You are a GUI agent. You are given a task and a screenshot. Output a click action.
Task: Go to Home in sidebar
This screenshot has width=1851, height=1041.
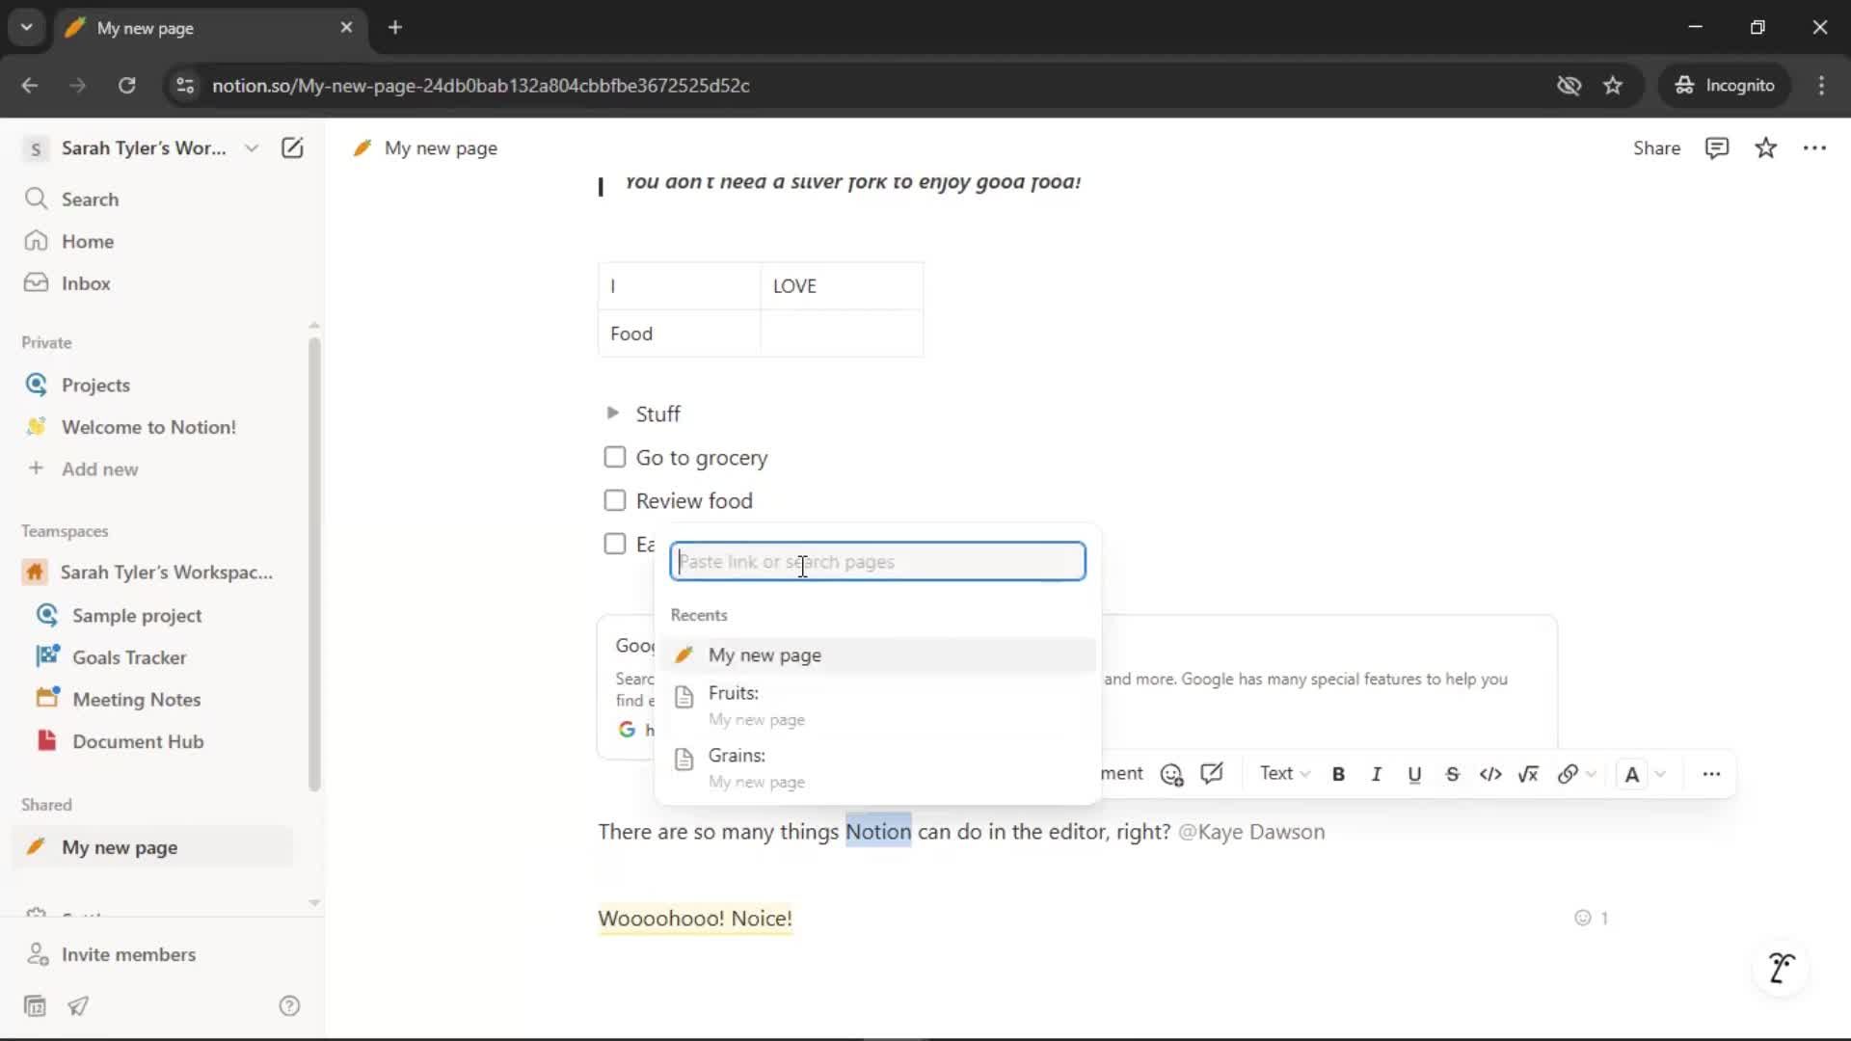88,241
